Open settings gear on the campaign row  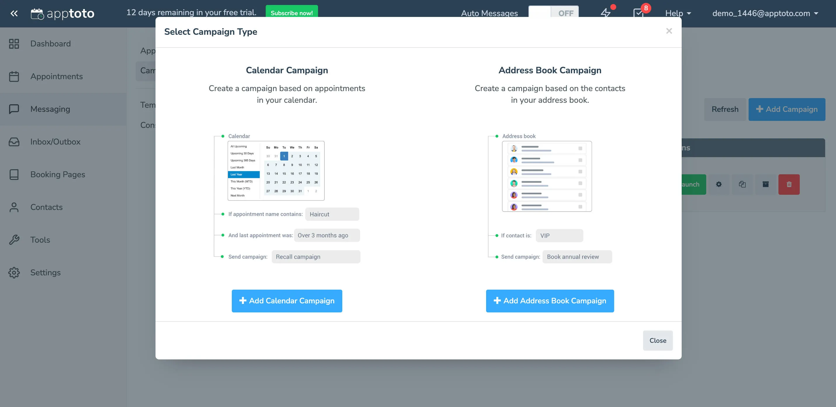pyautogui.click(x=719, y=184)
